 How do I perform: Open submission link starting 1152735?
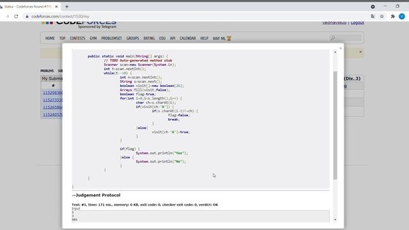coord(52,100)
